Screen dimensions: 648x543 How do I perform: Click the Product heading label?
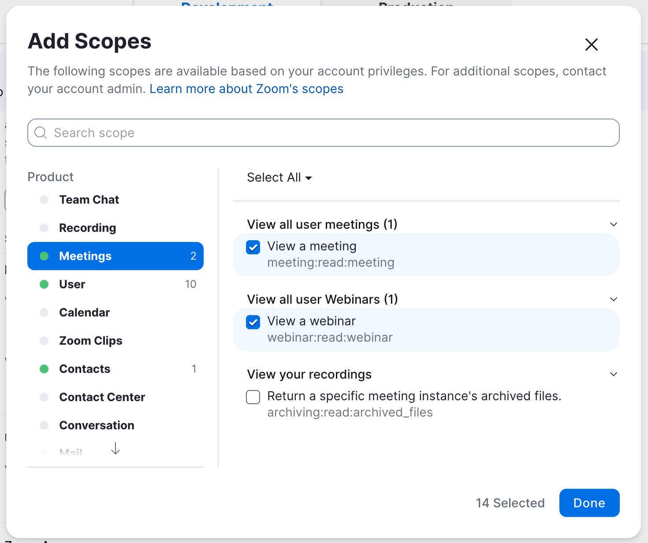(50, 177)
